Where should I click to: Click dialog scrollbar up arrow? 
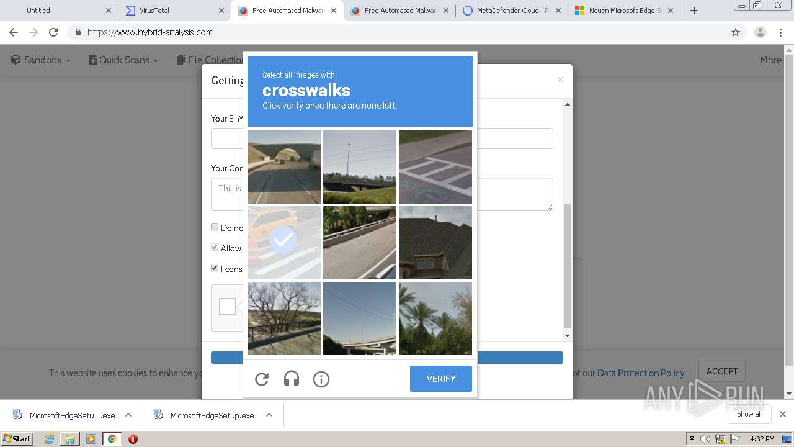click(x=567, y=104)
